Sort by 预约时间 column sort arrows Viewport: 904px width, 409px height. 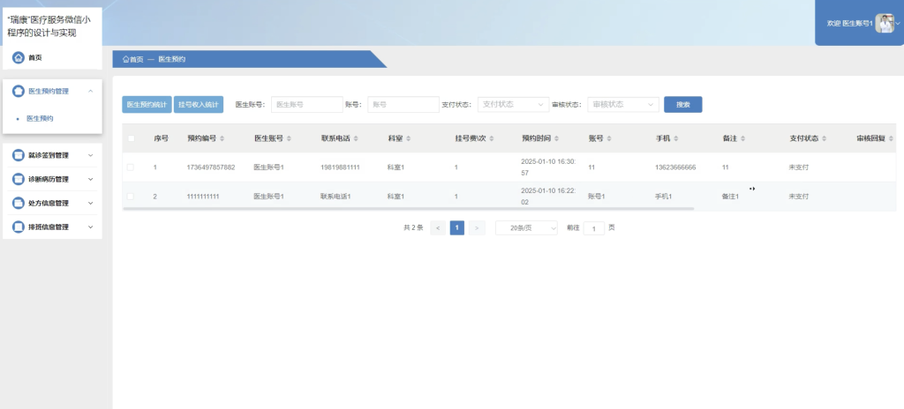click(556, 138)
